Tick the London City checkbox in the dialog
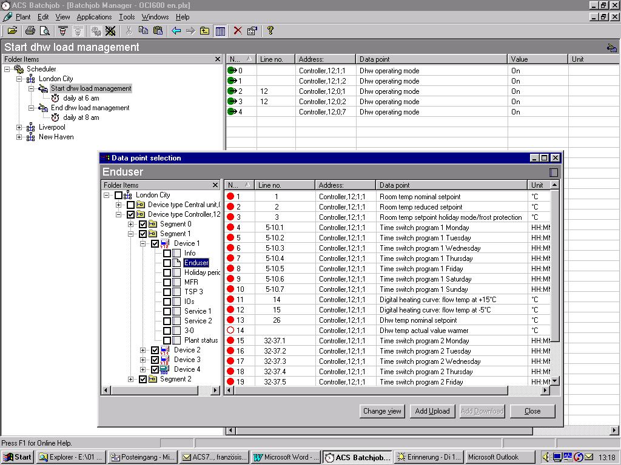The width and height of the screenshot is (621, 465). (x=118, y=195)
